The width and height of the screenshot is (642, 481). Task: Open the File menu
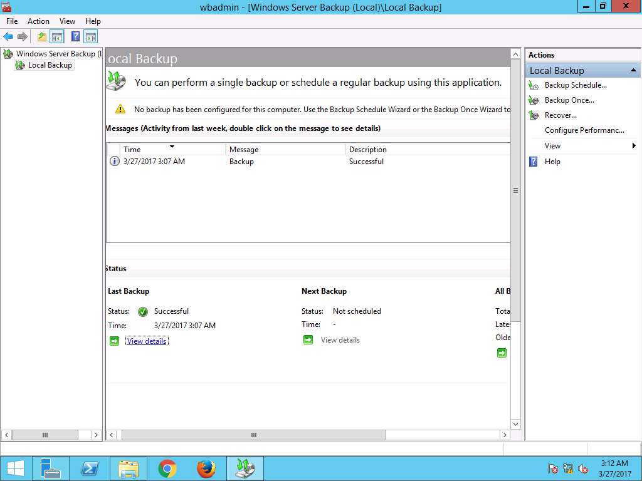point(12,21)
